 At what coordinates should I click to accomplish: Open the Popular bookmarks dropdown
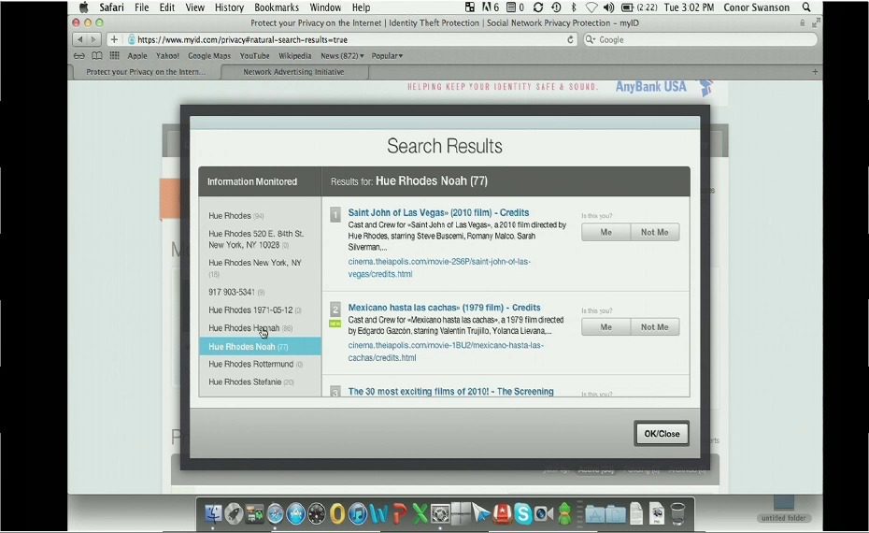[387, 55]
